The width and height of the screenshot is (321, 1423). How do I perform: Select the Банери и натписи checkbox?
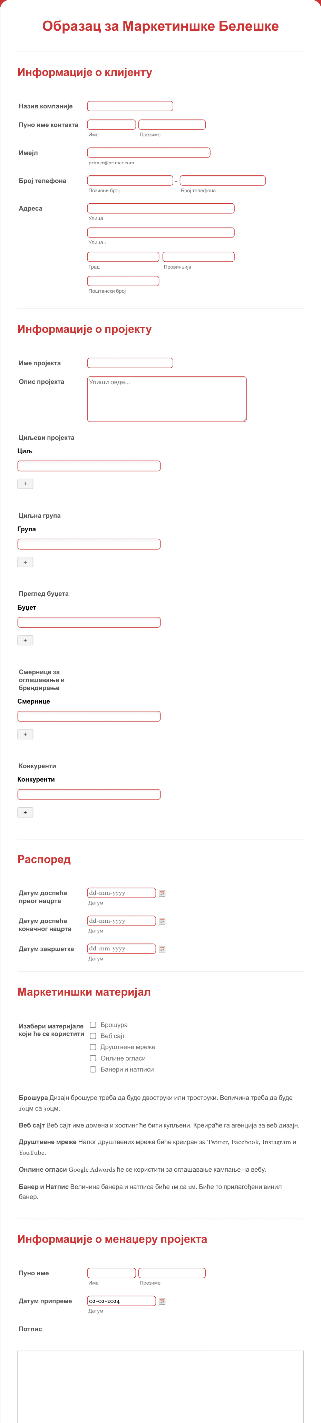coord(93,1069)
